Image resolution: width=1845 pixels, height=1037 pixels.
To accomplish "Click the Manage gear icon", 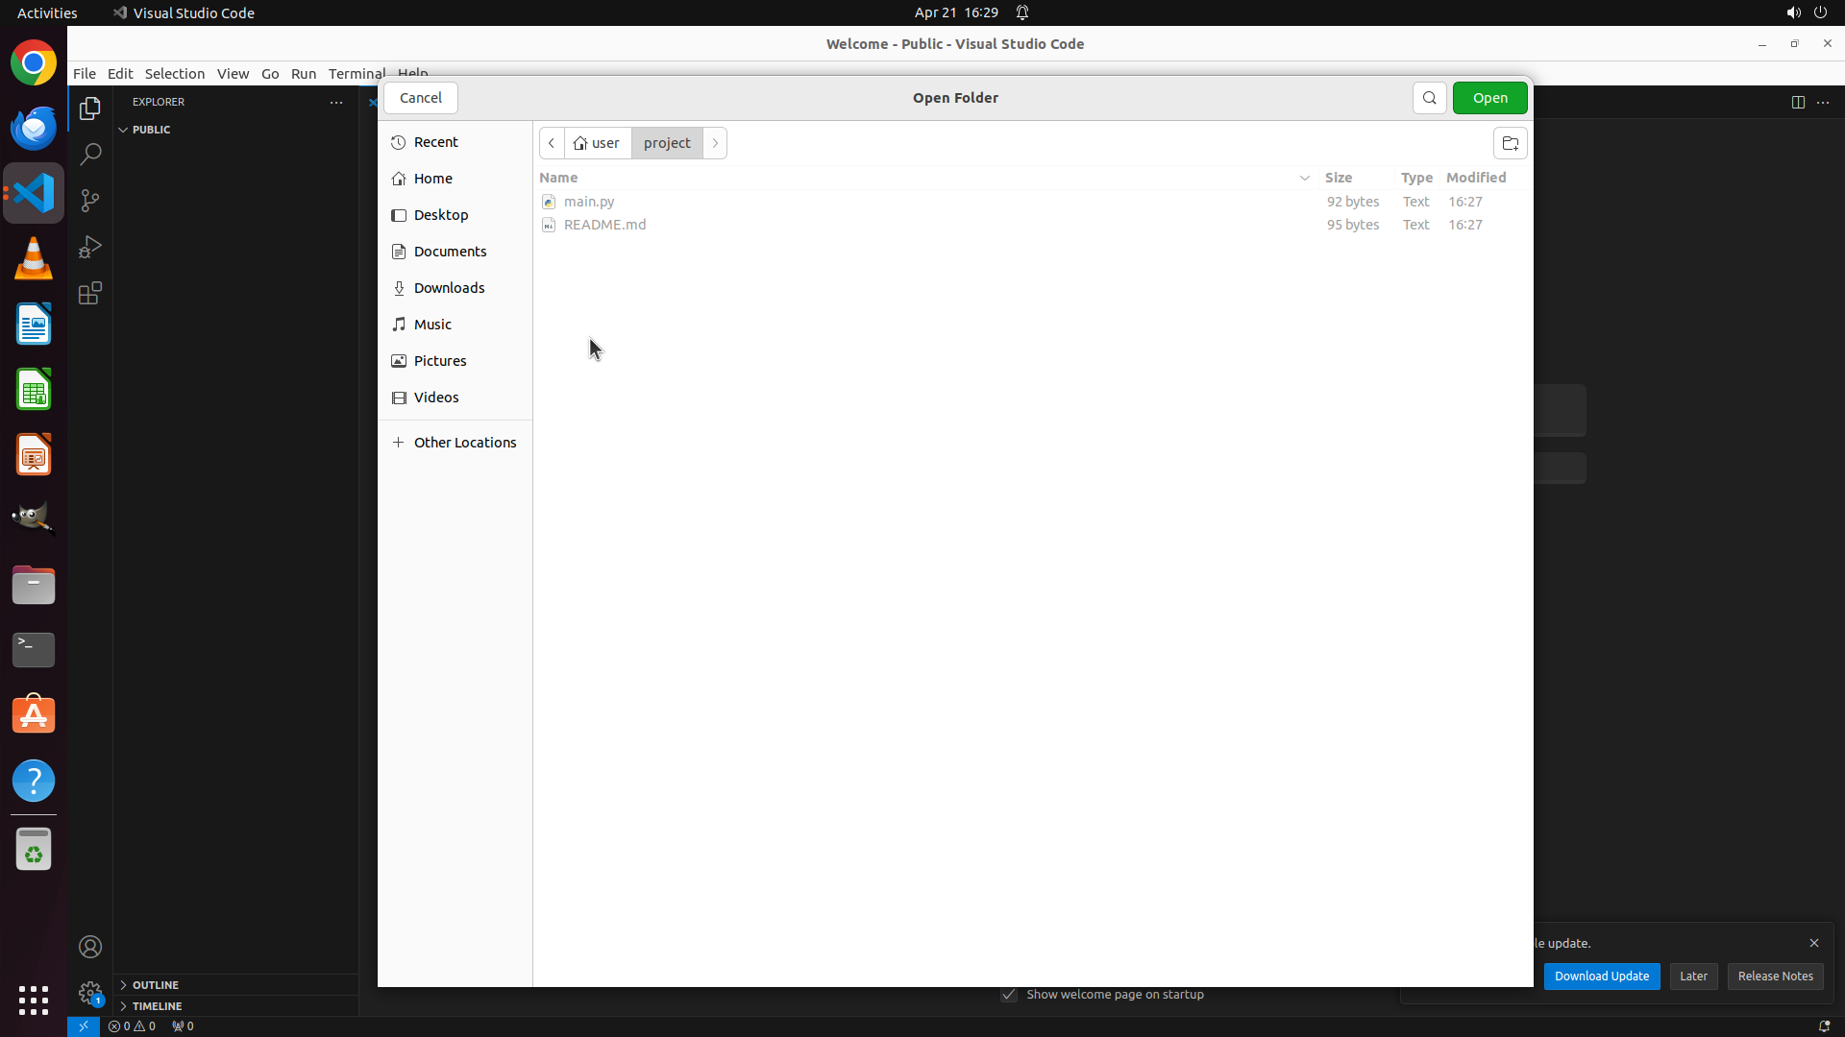I will tap(90, 993).
